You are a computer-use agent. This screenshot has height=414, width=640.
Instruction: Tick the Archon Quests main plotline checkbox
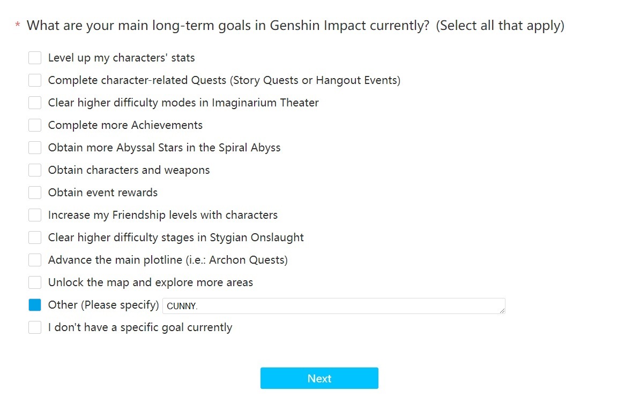coord(35,260)
